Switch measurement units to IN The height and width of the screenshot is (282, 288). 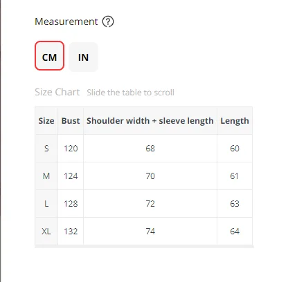pyautogui.click(x=83, y=57)
